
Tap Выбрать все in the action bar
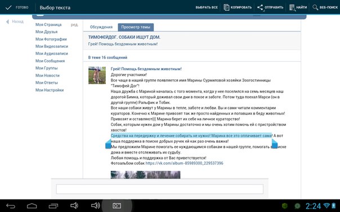coord(207,7)
